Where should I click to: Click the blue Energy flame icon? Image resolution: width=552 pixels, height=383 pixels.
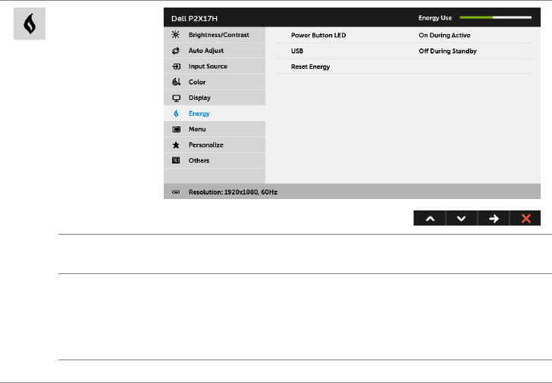[x=176, y=114]
